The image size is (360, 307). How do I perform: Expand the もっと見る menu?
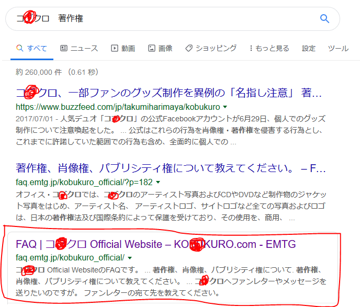pyautogui.click(x=269, y=49)
